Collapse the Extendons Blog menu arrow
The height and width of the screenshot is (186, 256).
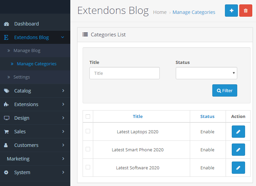[x=62, y=37]
